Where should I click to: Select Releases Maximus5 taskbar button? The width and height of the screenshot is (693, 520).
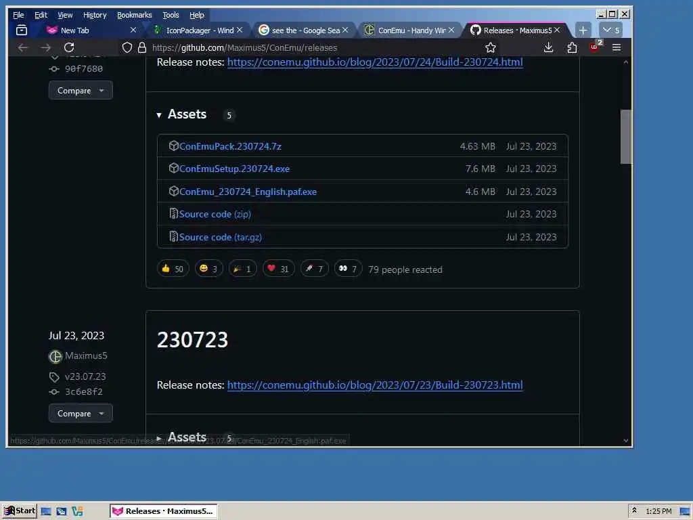(164, 511)
